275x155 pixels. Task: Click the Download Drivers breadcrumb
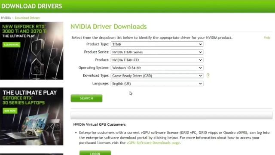(27, 18)
